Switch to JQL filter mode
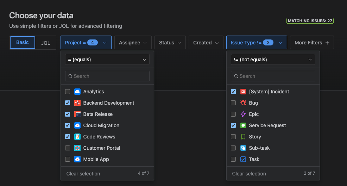The width and height of the screenshot is (347, 186). [45, 43]
